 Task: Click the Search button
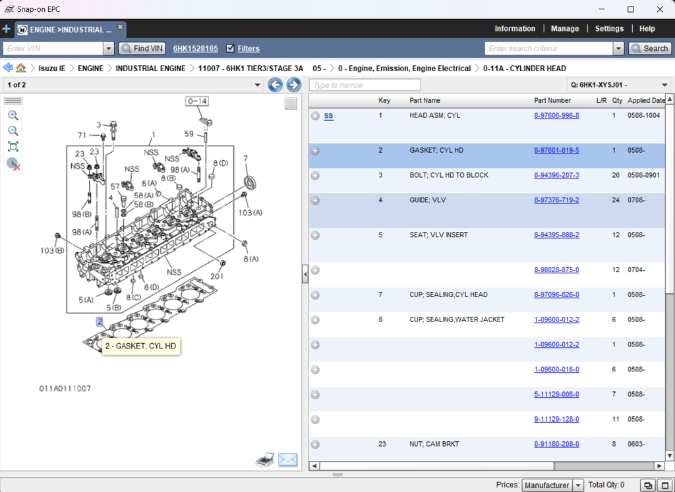(x=649, y=49)
